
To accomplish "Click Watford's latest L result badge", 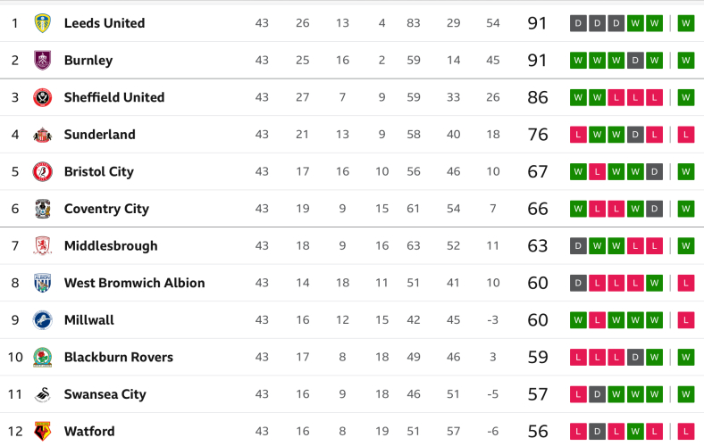I will 685,431.
